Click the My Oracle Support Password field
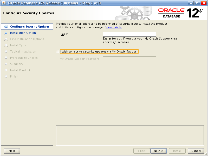208x156 pixels. [x=129, y=59]
